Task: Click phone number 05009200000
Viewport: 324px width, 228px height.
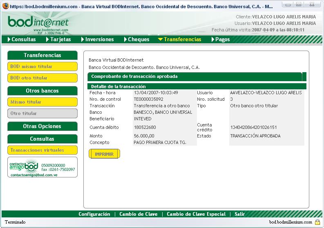Action: tap(53, 165)
